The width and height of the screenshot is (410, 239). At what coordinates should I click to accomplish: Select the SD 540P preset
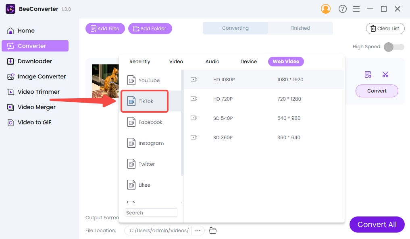point(264,118)
